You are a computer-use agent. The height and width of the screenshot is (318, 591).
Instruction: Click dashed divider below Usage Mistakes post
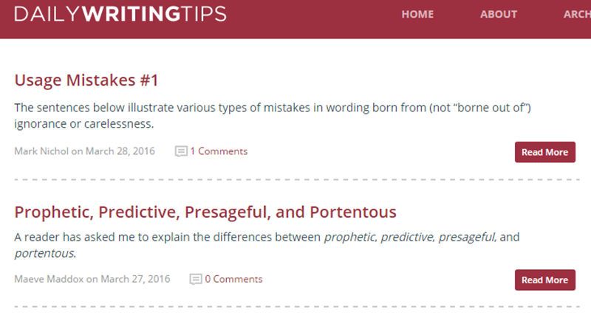[297, 180]
